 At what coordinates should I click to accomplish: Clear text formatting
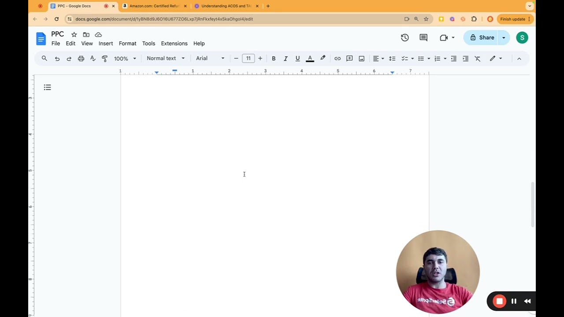point(477,58)
